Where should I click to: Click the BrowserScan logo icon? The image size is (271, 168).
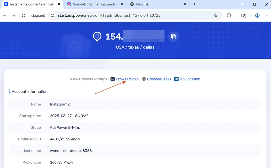coord(112,79)
